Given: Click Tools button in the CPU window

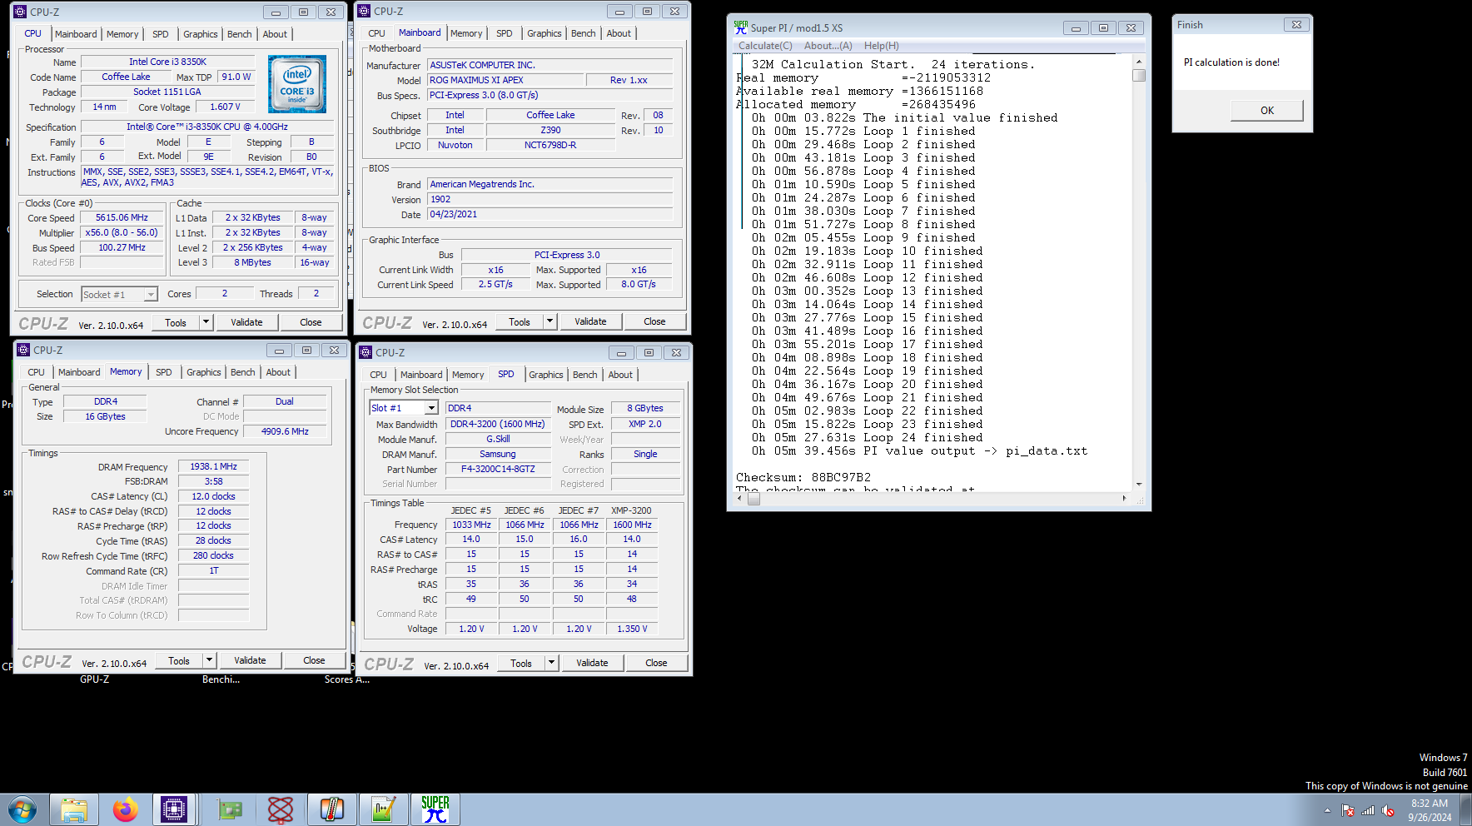Looking at the screenshot, I should tap(176, 322).
